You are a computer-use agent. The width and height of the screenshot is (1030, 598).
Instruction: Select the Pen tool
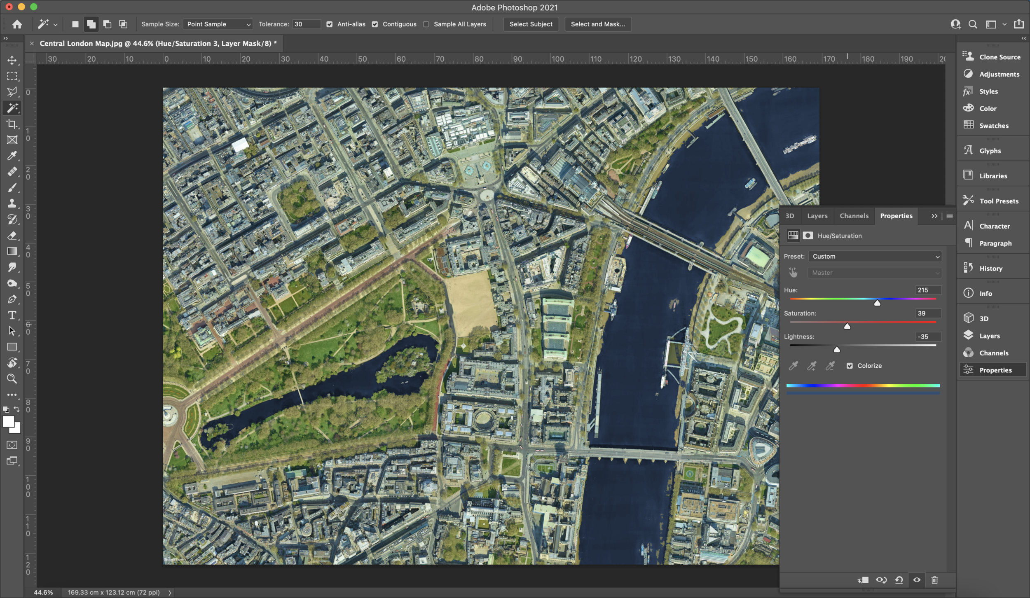(12, 299)
